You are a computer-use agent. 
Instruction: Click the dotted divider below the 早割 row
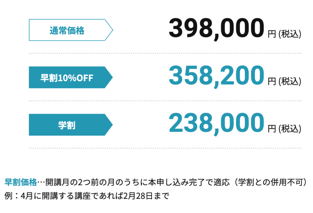click(x=165, y=101)
